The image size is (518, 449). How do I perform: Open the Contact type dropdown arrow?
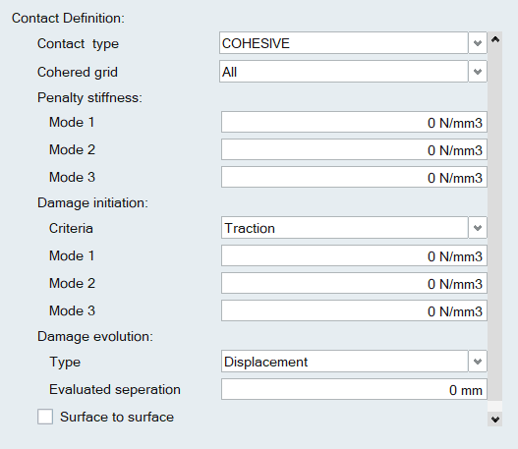pyautogui.click(x=478, y=43)
